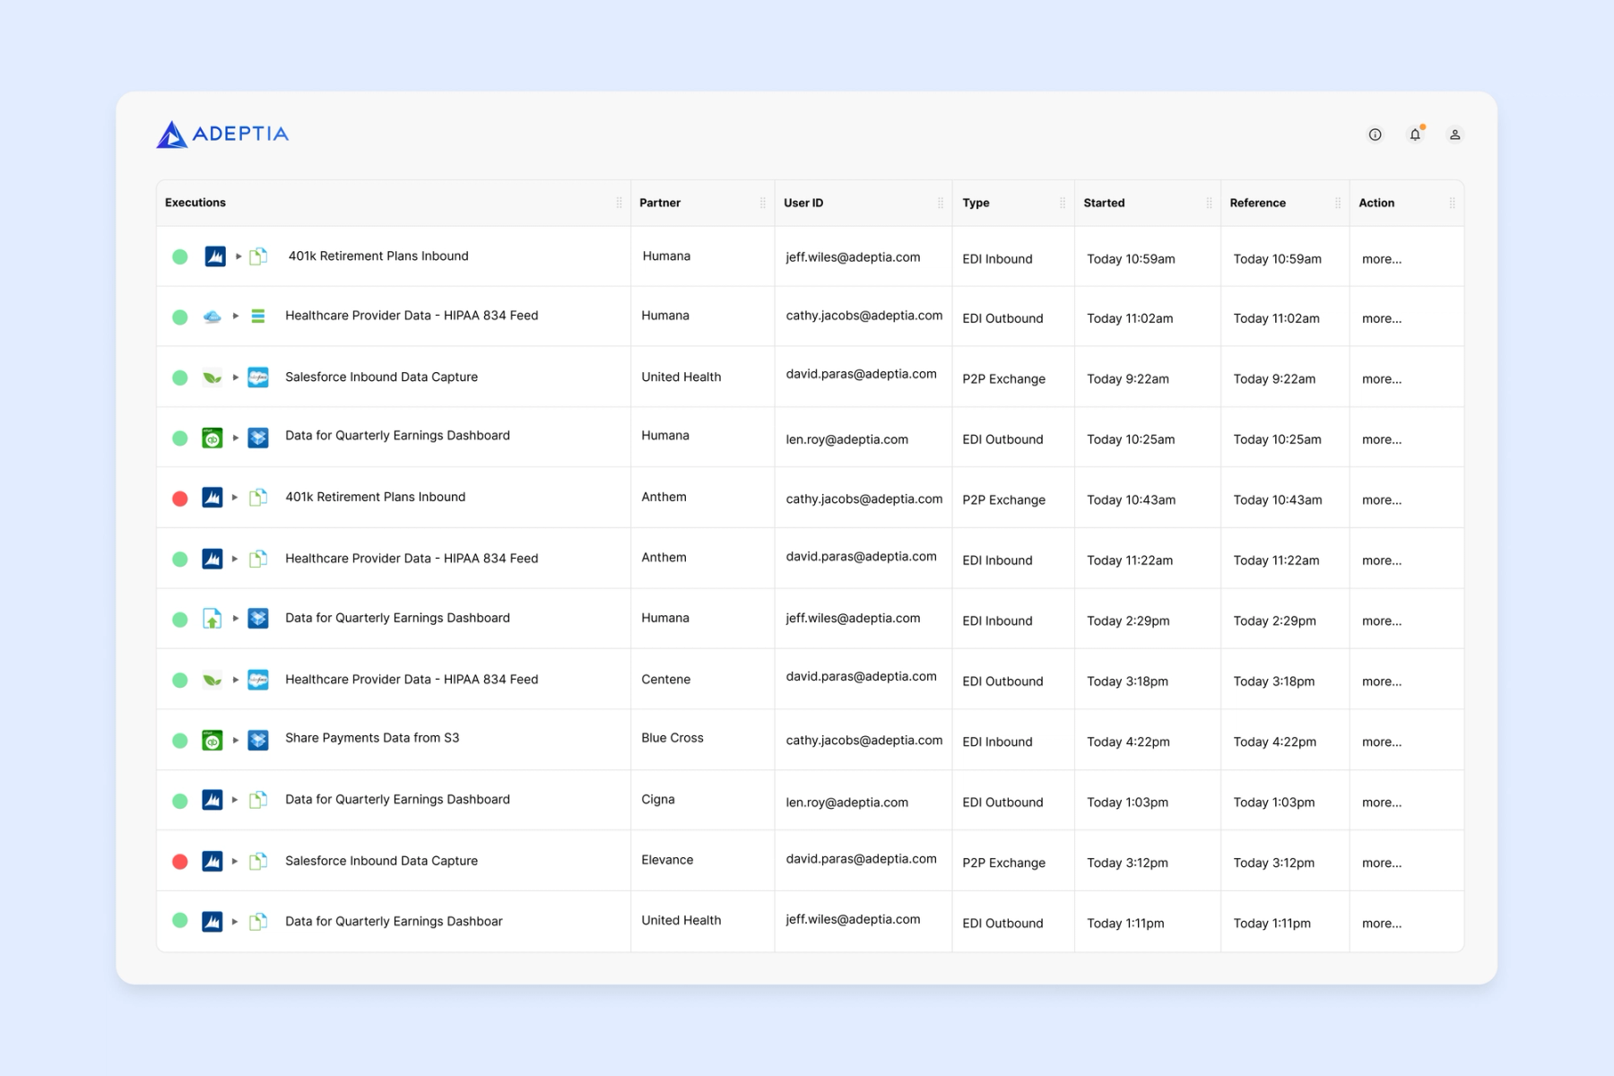1614x1076 pixels.
Task: Click the "Centene" partner cell
Action: tap(666, 680)
